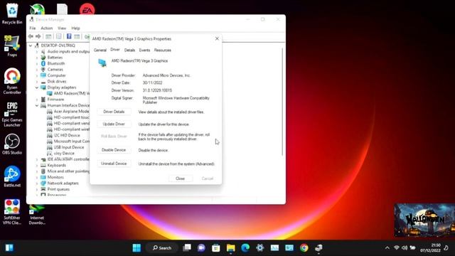Switch to the General tab
This screenshot has height=256, width=455.
pos(100,50)
